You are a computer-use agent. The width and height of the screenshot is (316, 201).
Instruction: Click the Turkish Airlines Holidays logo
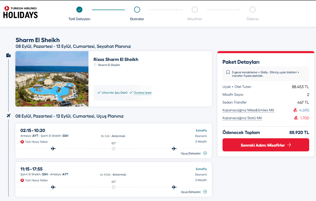[20, 13]
